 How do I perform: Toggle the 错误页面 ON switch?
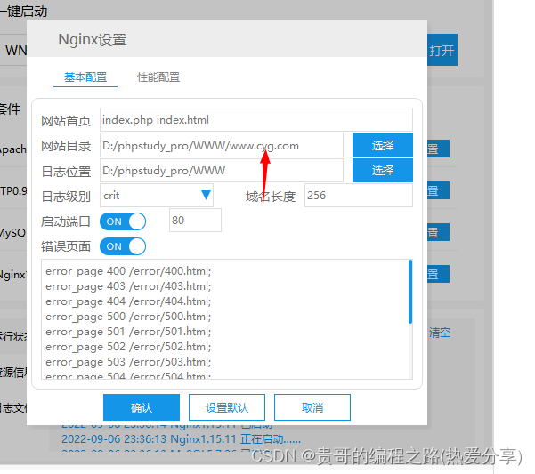point(123,246)
